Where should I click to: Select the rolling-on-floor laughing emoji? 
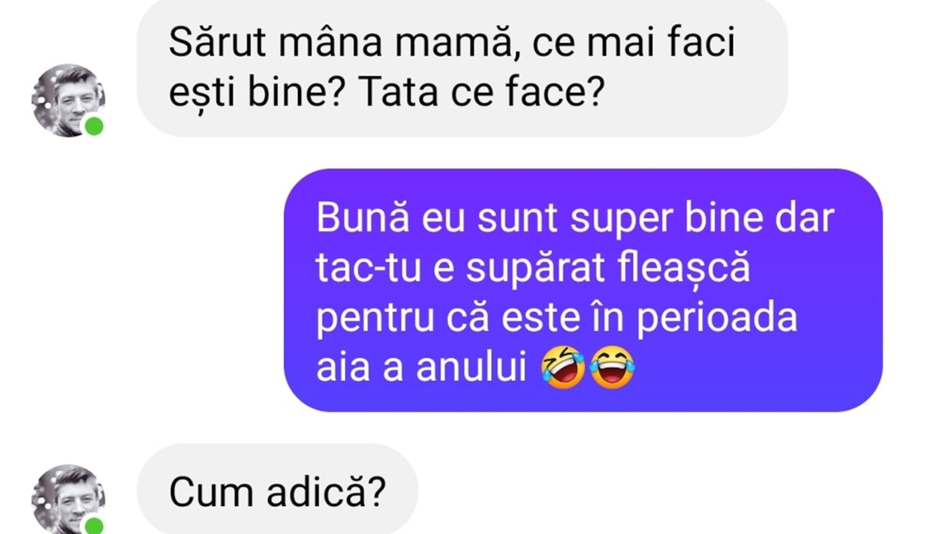click(x=563, y=368)
